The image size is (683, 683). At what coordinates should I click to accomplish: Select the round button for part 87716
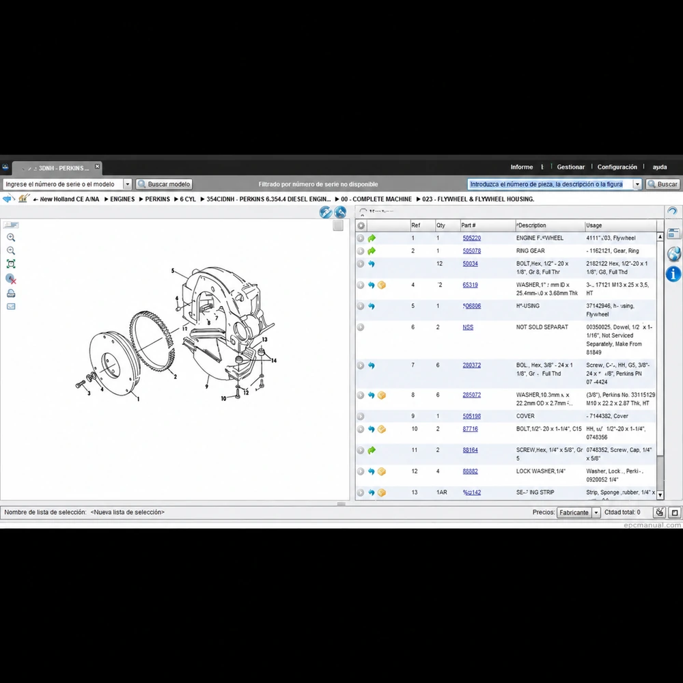360,429
